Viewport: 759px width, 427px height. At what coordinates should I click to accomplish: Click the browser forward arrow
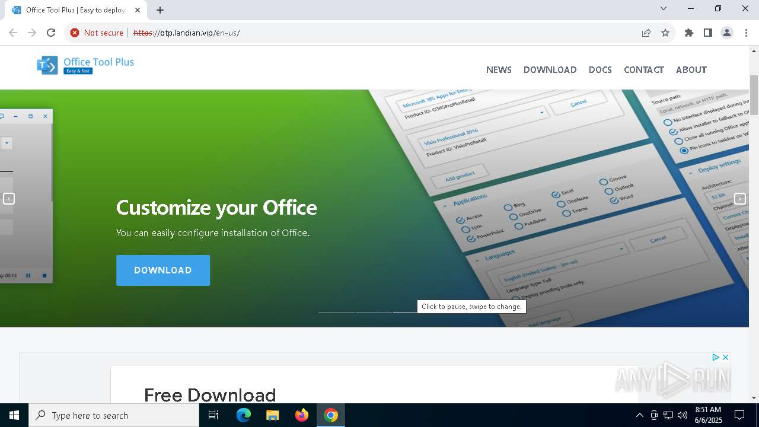(x=32, y=33)
